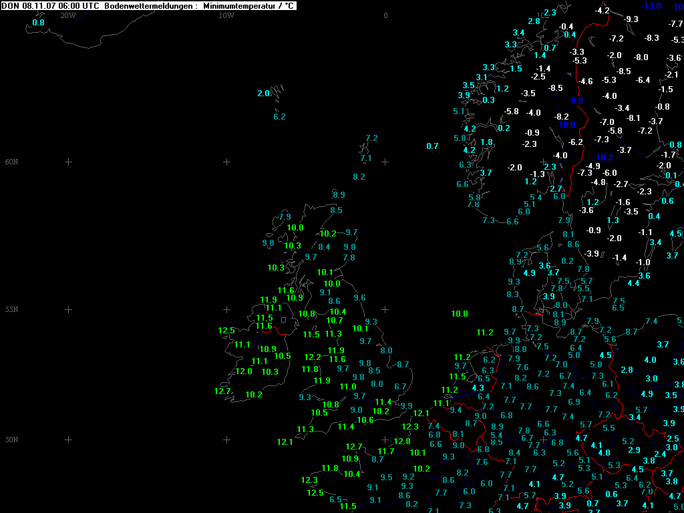Select the blue -10.2 temperature reading
Image resolution: width=684 pixels, height=513 pixels.
pos(603,158)
